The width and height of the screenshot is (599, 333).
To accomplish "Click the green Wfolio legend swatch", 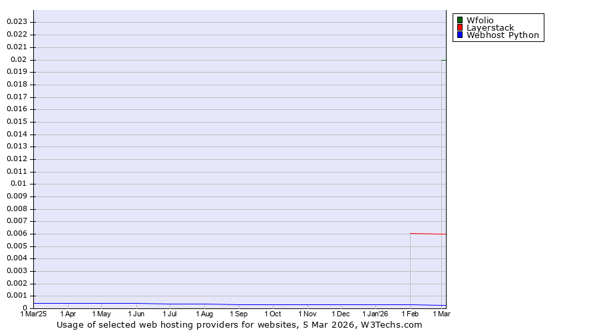I will coord(460,20).
